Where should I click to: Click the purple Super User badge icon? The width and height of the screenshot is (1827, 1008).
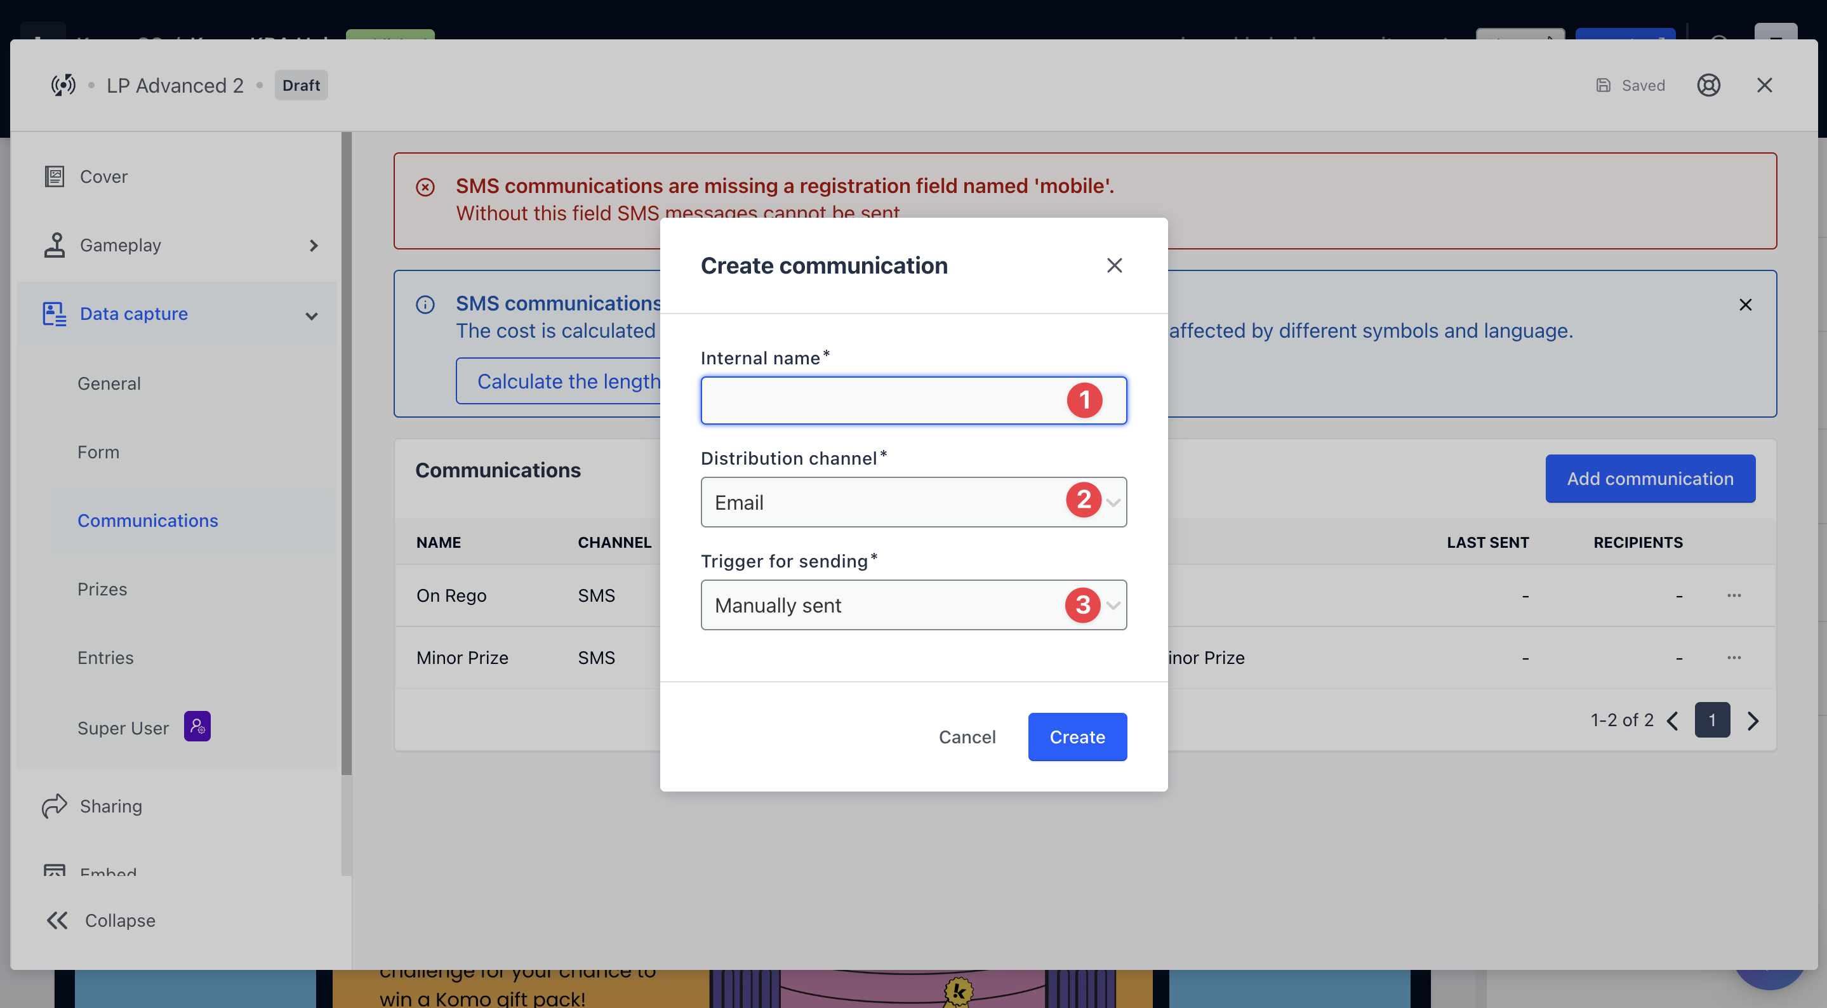point(197,726)
